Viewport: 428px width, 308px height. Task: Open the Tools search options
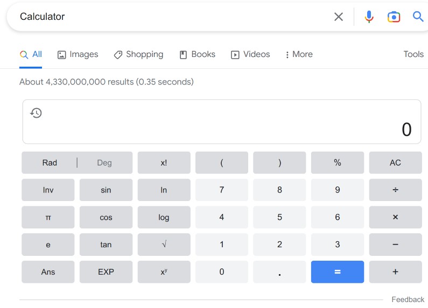413,54
